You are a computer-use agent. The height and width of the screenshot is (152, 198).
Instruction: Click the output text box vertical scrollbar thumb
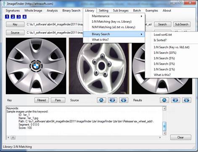164,126
